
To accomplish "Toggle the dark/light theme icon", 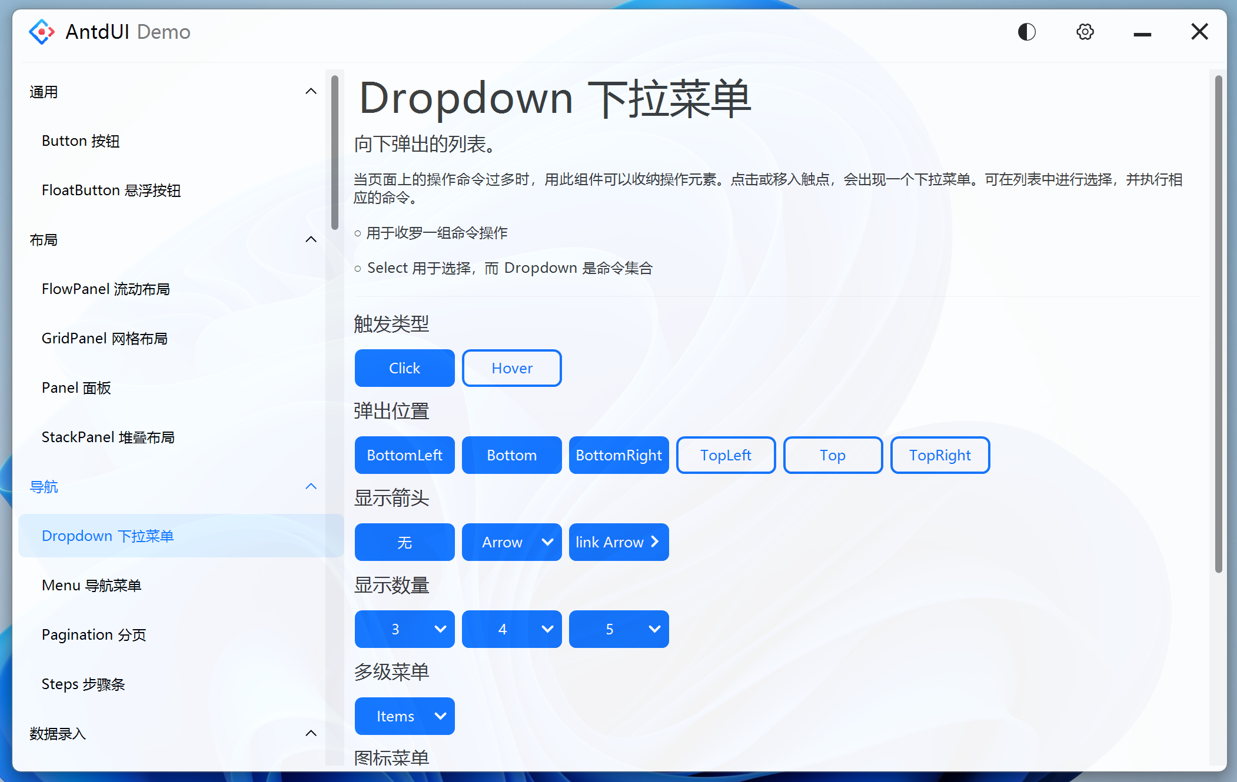I will pos(1026,32).
